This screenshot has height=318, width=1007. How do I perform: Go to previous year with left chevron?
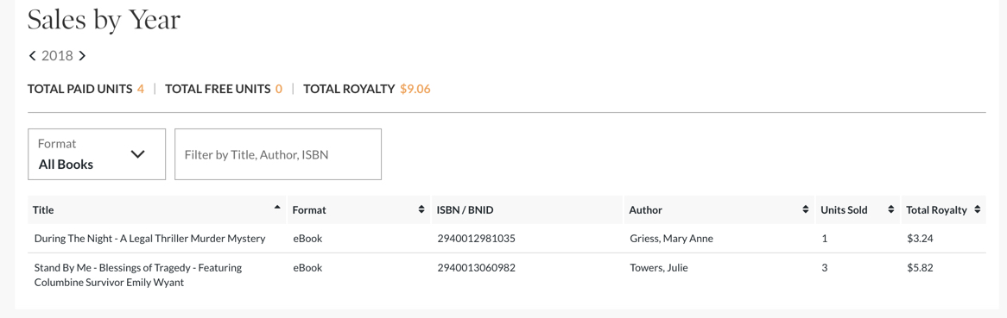pyautogui.click(x=32, y=56)
